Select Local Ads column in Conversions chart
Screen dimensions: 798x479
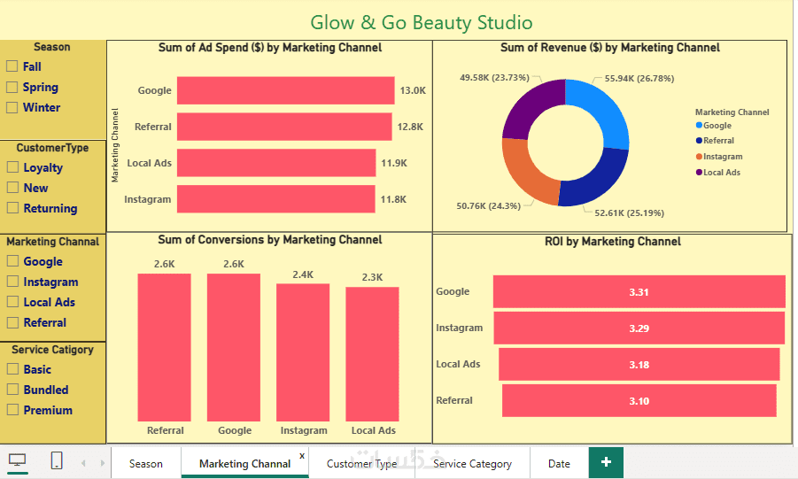pyautogui.click(x=372, y=354)
